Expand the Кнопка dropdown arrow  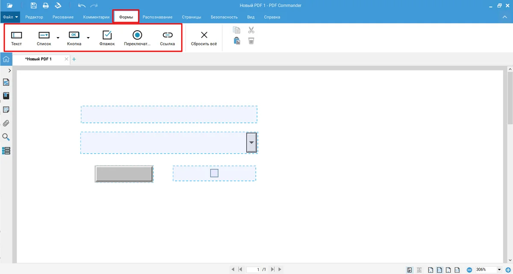click(x=88, y=38)
